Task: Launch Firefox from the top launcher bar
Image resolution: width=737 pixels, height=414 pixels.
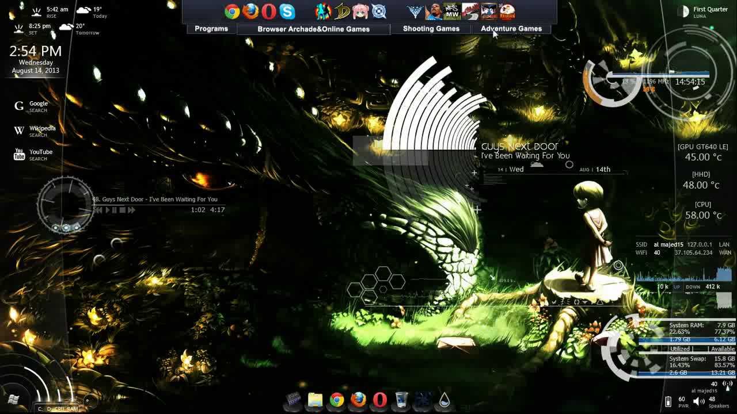Action: [x=250, y=11]
